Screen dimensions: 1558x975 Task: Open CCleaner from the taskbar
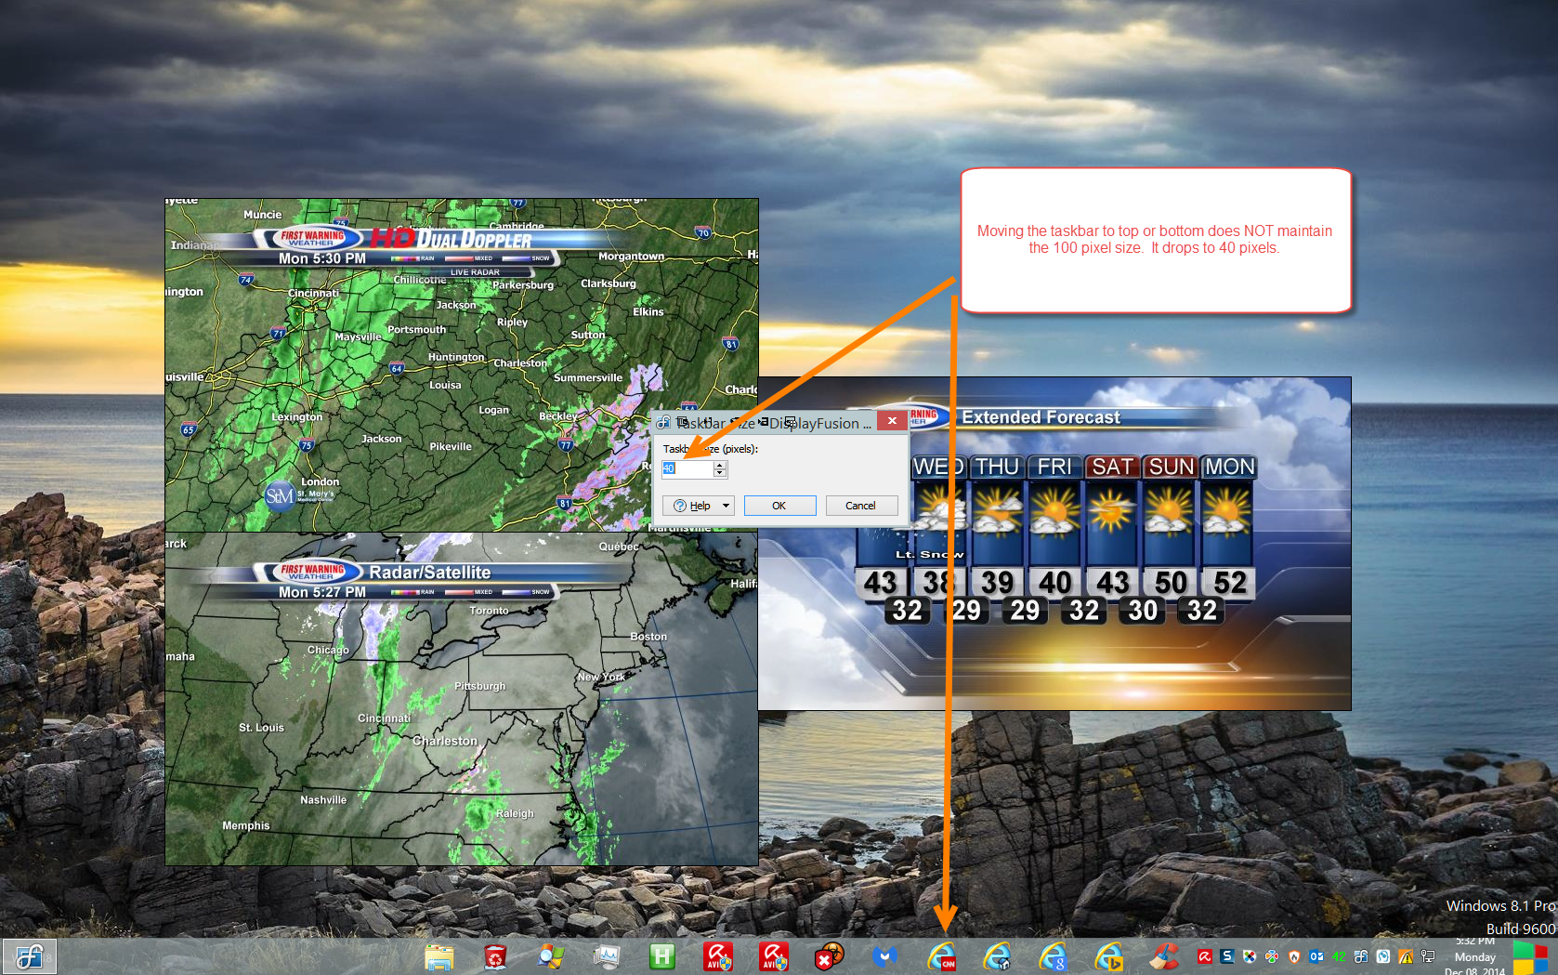(1163, 956)
